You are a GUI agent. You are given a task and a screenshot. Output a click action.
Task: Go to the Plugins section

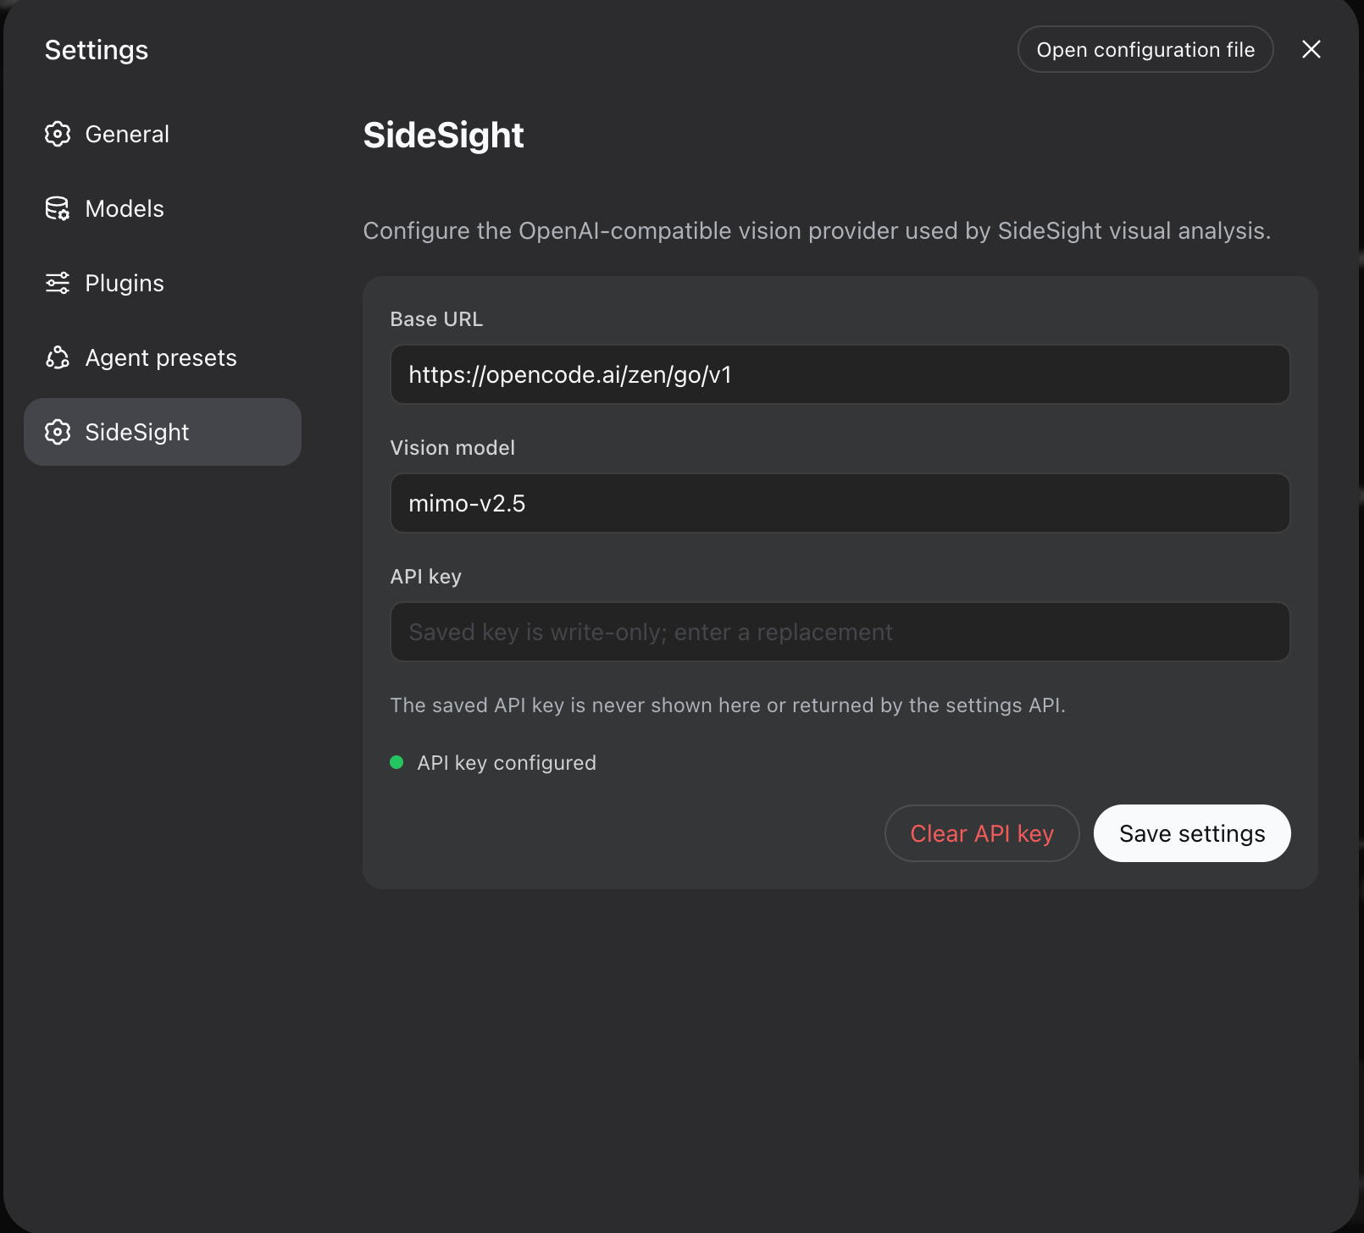pos(163,283)
